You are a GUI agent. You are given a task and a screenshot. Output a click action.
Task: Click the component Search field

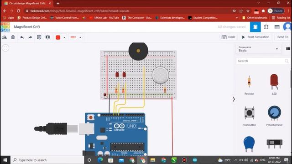coord(263,61)
